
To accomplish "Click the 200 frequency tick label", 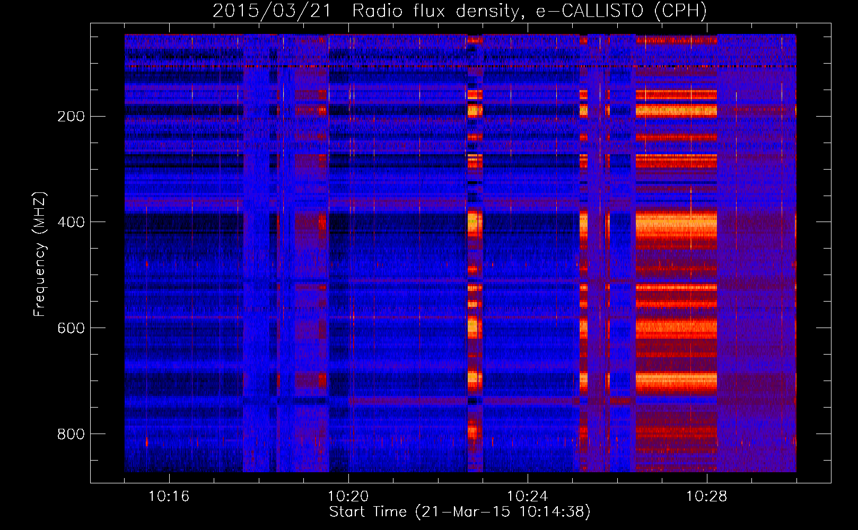I will 71,117.
